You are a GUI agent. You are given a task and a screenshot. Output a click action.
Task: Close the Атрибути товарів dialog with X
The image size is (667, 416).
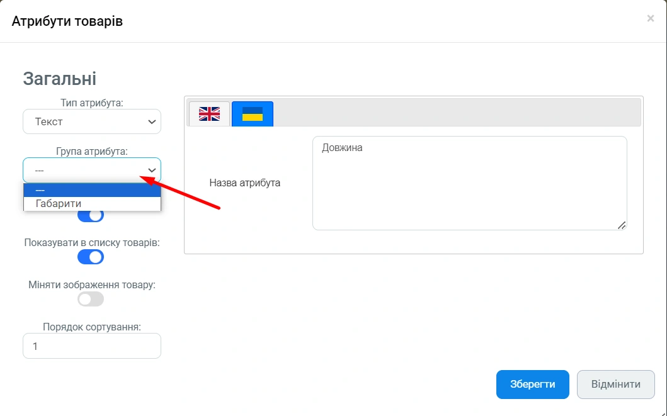(x=650, y=19)
